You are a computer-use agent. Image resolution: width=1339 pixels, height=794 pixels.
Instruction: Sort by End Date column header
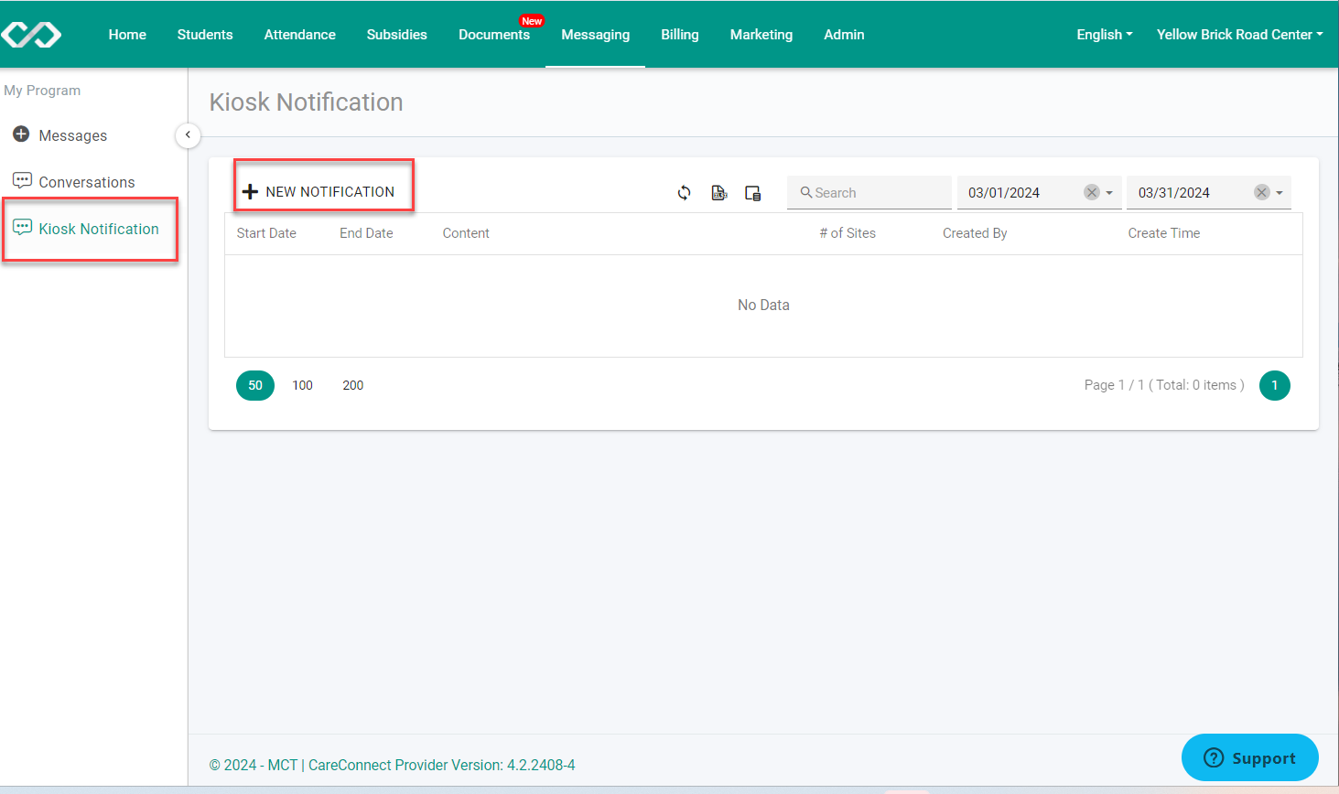click(366, 233)
